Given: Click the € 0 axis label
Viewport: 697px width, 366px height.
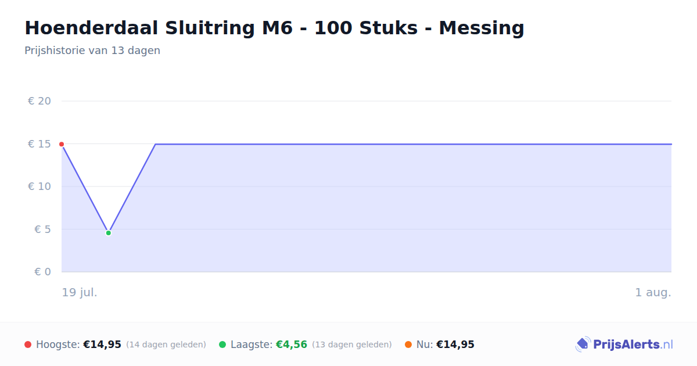Looking at the screenshot, I should pos(43,272).
